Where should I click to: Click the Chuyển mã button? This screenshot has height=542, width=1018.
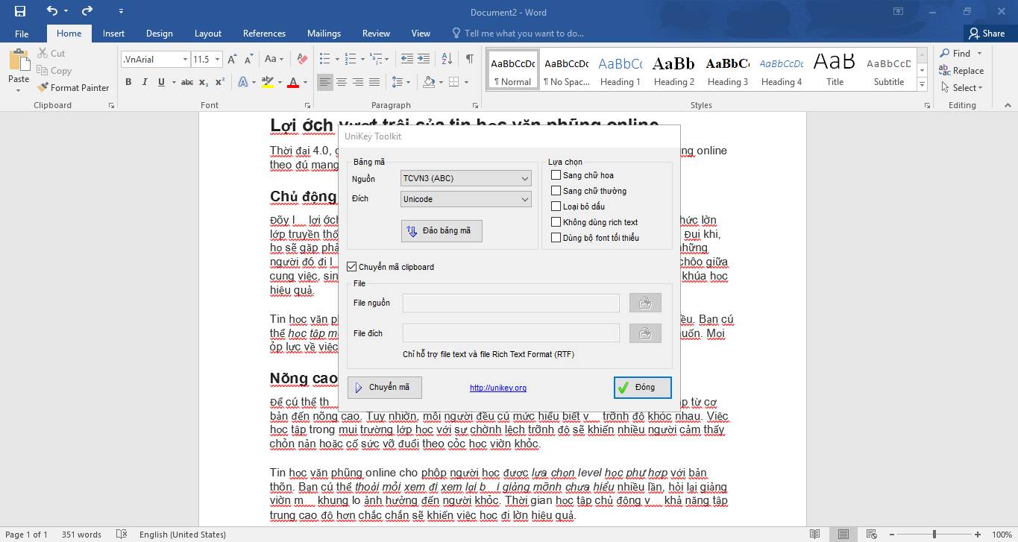[385, 388]
